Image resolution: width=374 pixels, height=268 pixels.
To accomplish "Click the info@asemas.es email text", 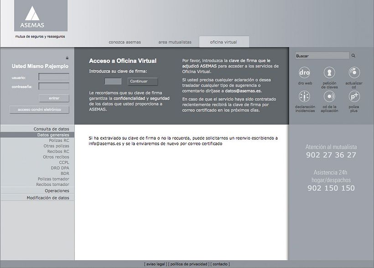I will (x=105, y=143).
